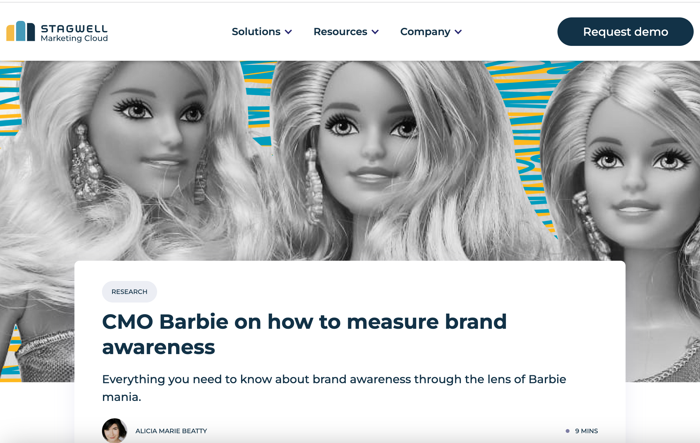Click the purple dot beside 9 MINS
Image resolution: width=700 pixels, height=443 pixels.
click(568, 431)
